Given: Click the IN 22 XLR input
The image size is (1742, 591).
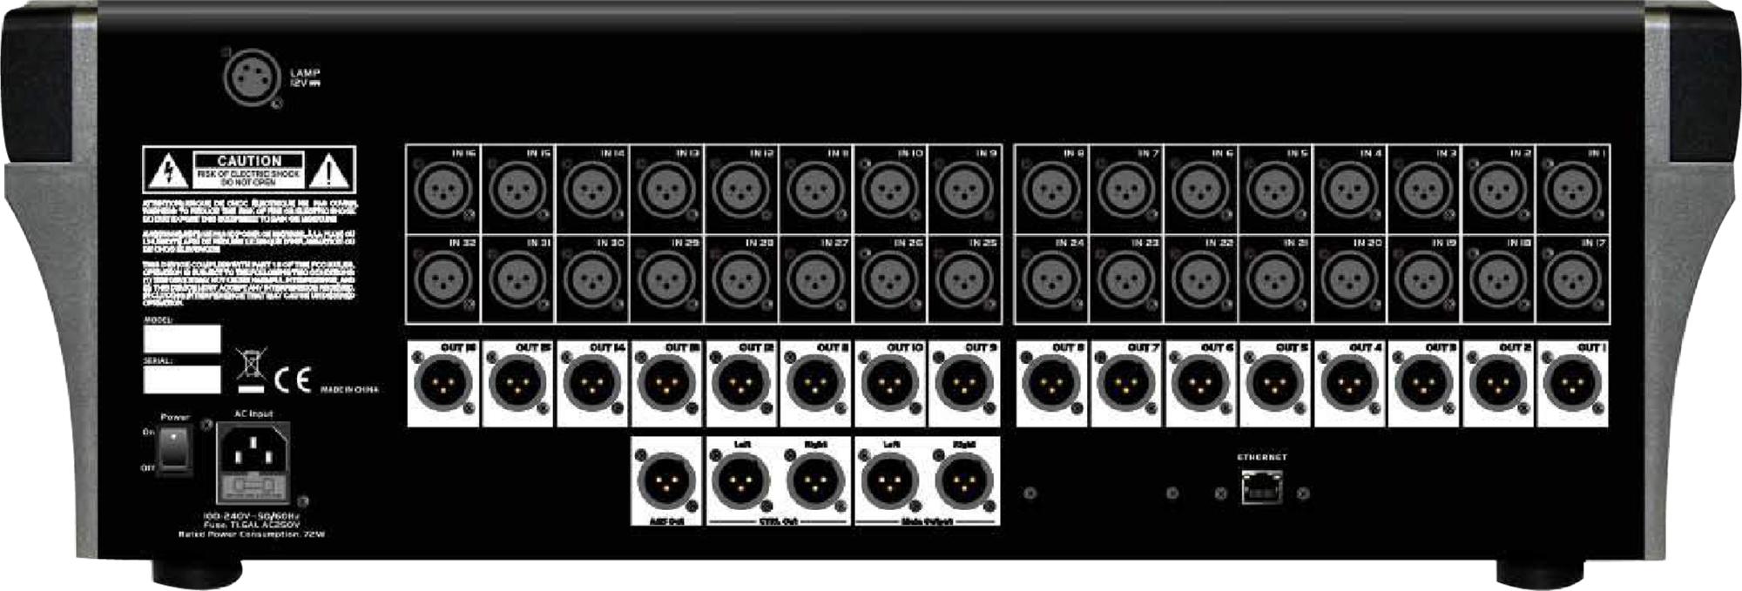Looking at the screenshot, I should (x=1200, y=279).
